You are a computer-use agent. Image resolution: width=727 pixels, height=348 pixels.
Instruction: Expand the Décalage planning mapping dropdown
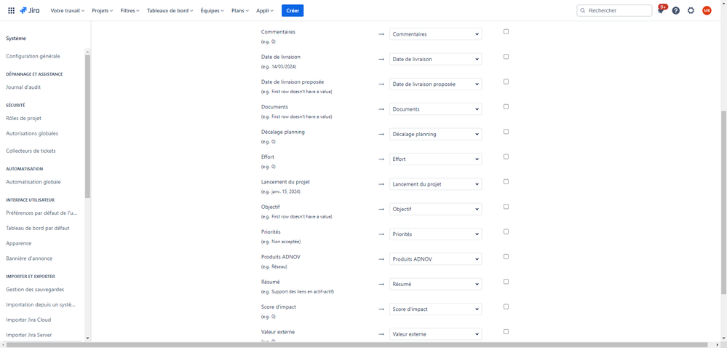pos(435,134)
